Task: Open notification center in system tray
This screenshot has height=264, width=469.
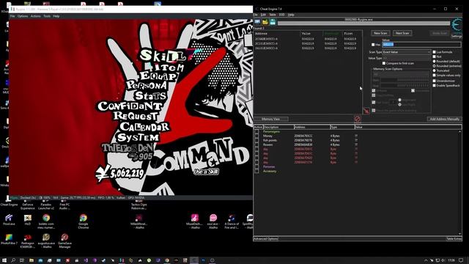Action: [x=461, y=260]
